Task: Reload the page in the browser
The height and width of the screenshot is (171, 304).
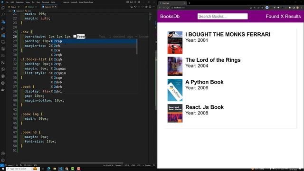Action: pos(168,8)
